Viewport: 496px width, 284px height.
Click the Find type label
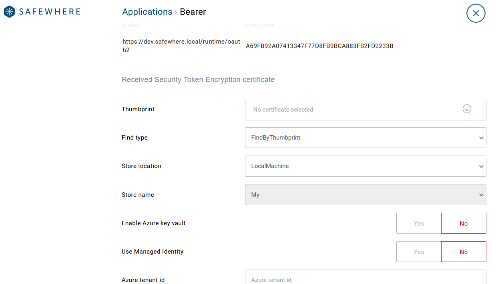(135, 138)
